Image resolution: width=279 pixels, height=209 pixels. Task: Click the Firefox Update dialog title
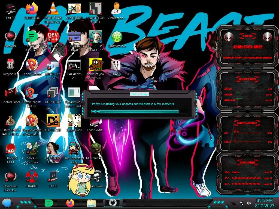click(139, 94)
